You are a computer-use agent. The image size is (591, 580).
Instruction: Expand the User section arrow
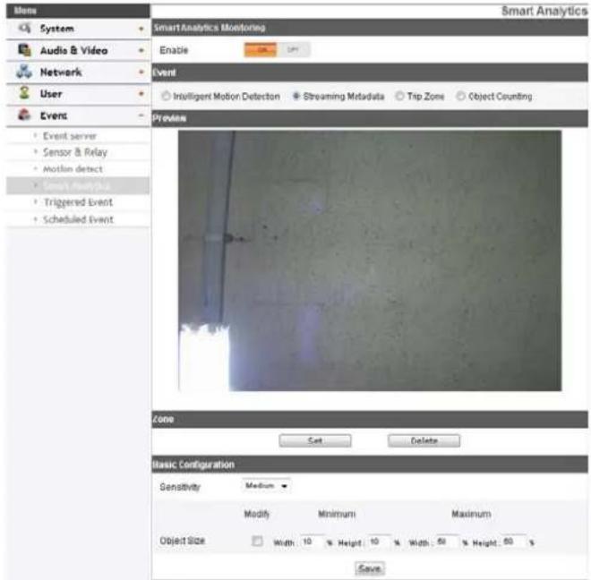[141, 93]
